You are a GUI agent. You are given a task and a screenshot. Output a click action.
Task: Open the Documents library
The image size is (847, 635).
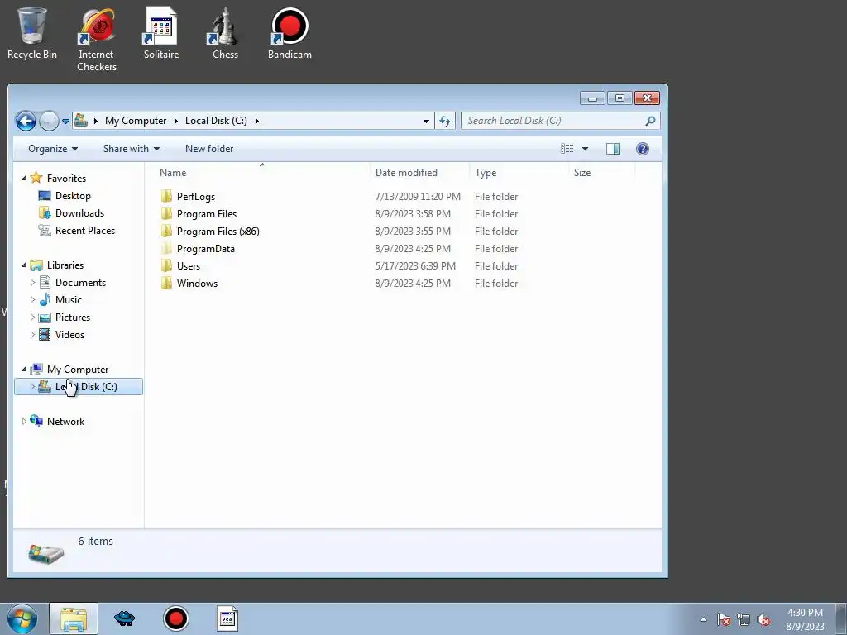pyautogui.click(x=80, y=283)
